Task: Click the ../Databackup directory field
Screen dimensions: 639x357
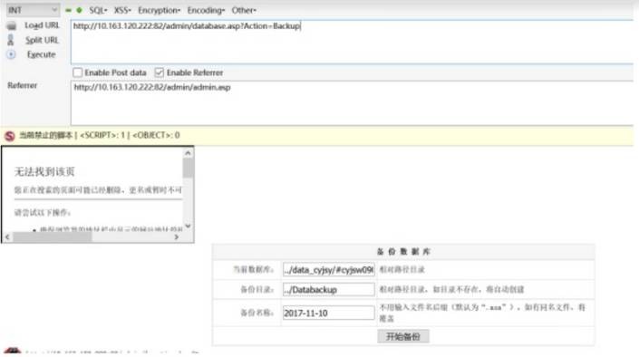Action: (x=328, y=290)
